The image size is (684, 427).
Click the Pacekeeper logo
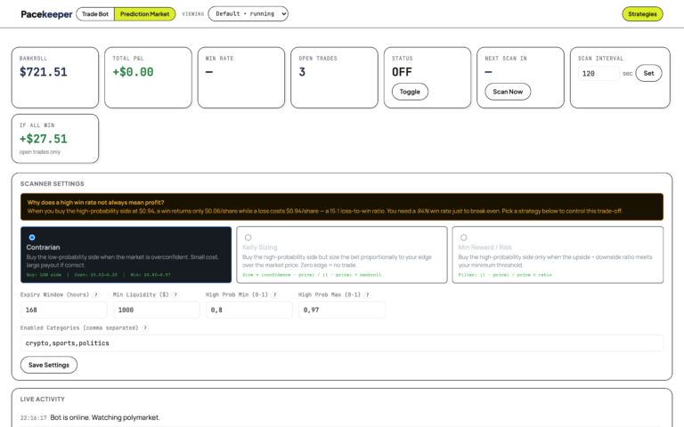point(46,14)
